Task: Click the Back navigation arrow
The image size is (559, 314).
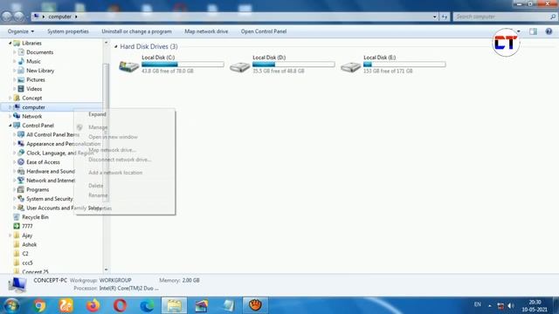Action: click(x=7, y=17)
